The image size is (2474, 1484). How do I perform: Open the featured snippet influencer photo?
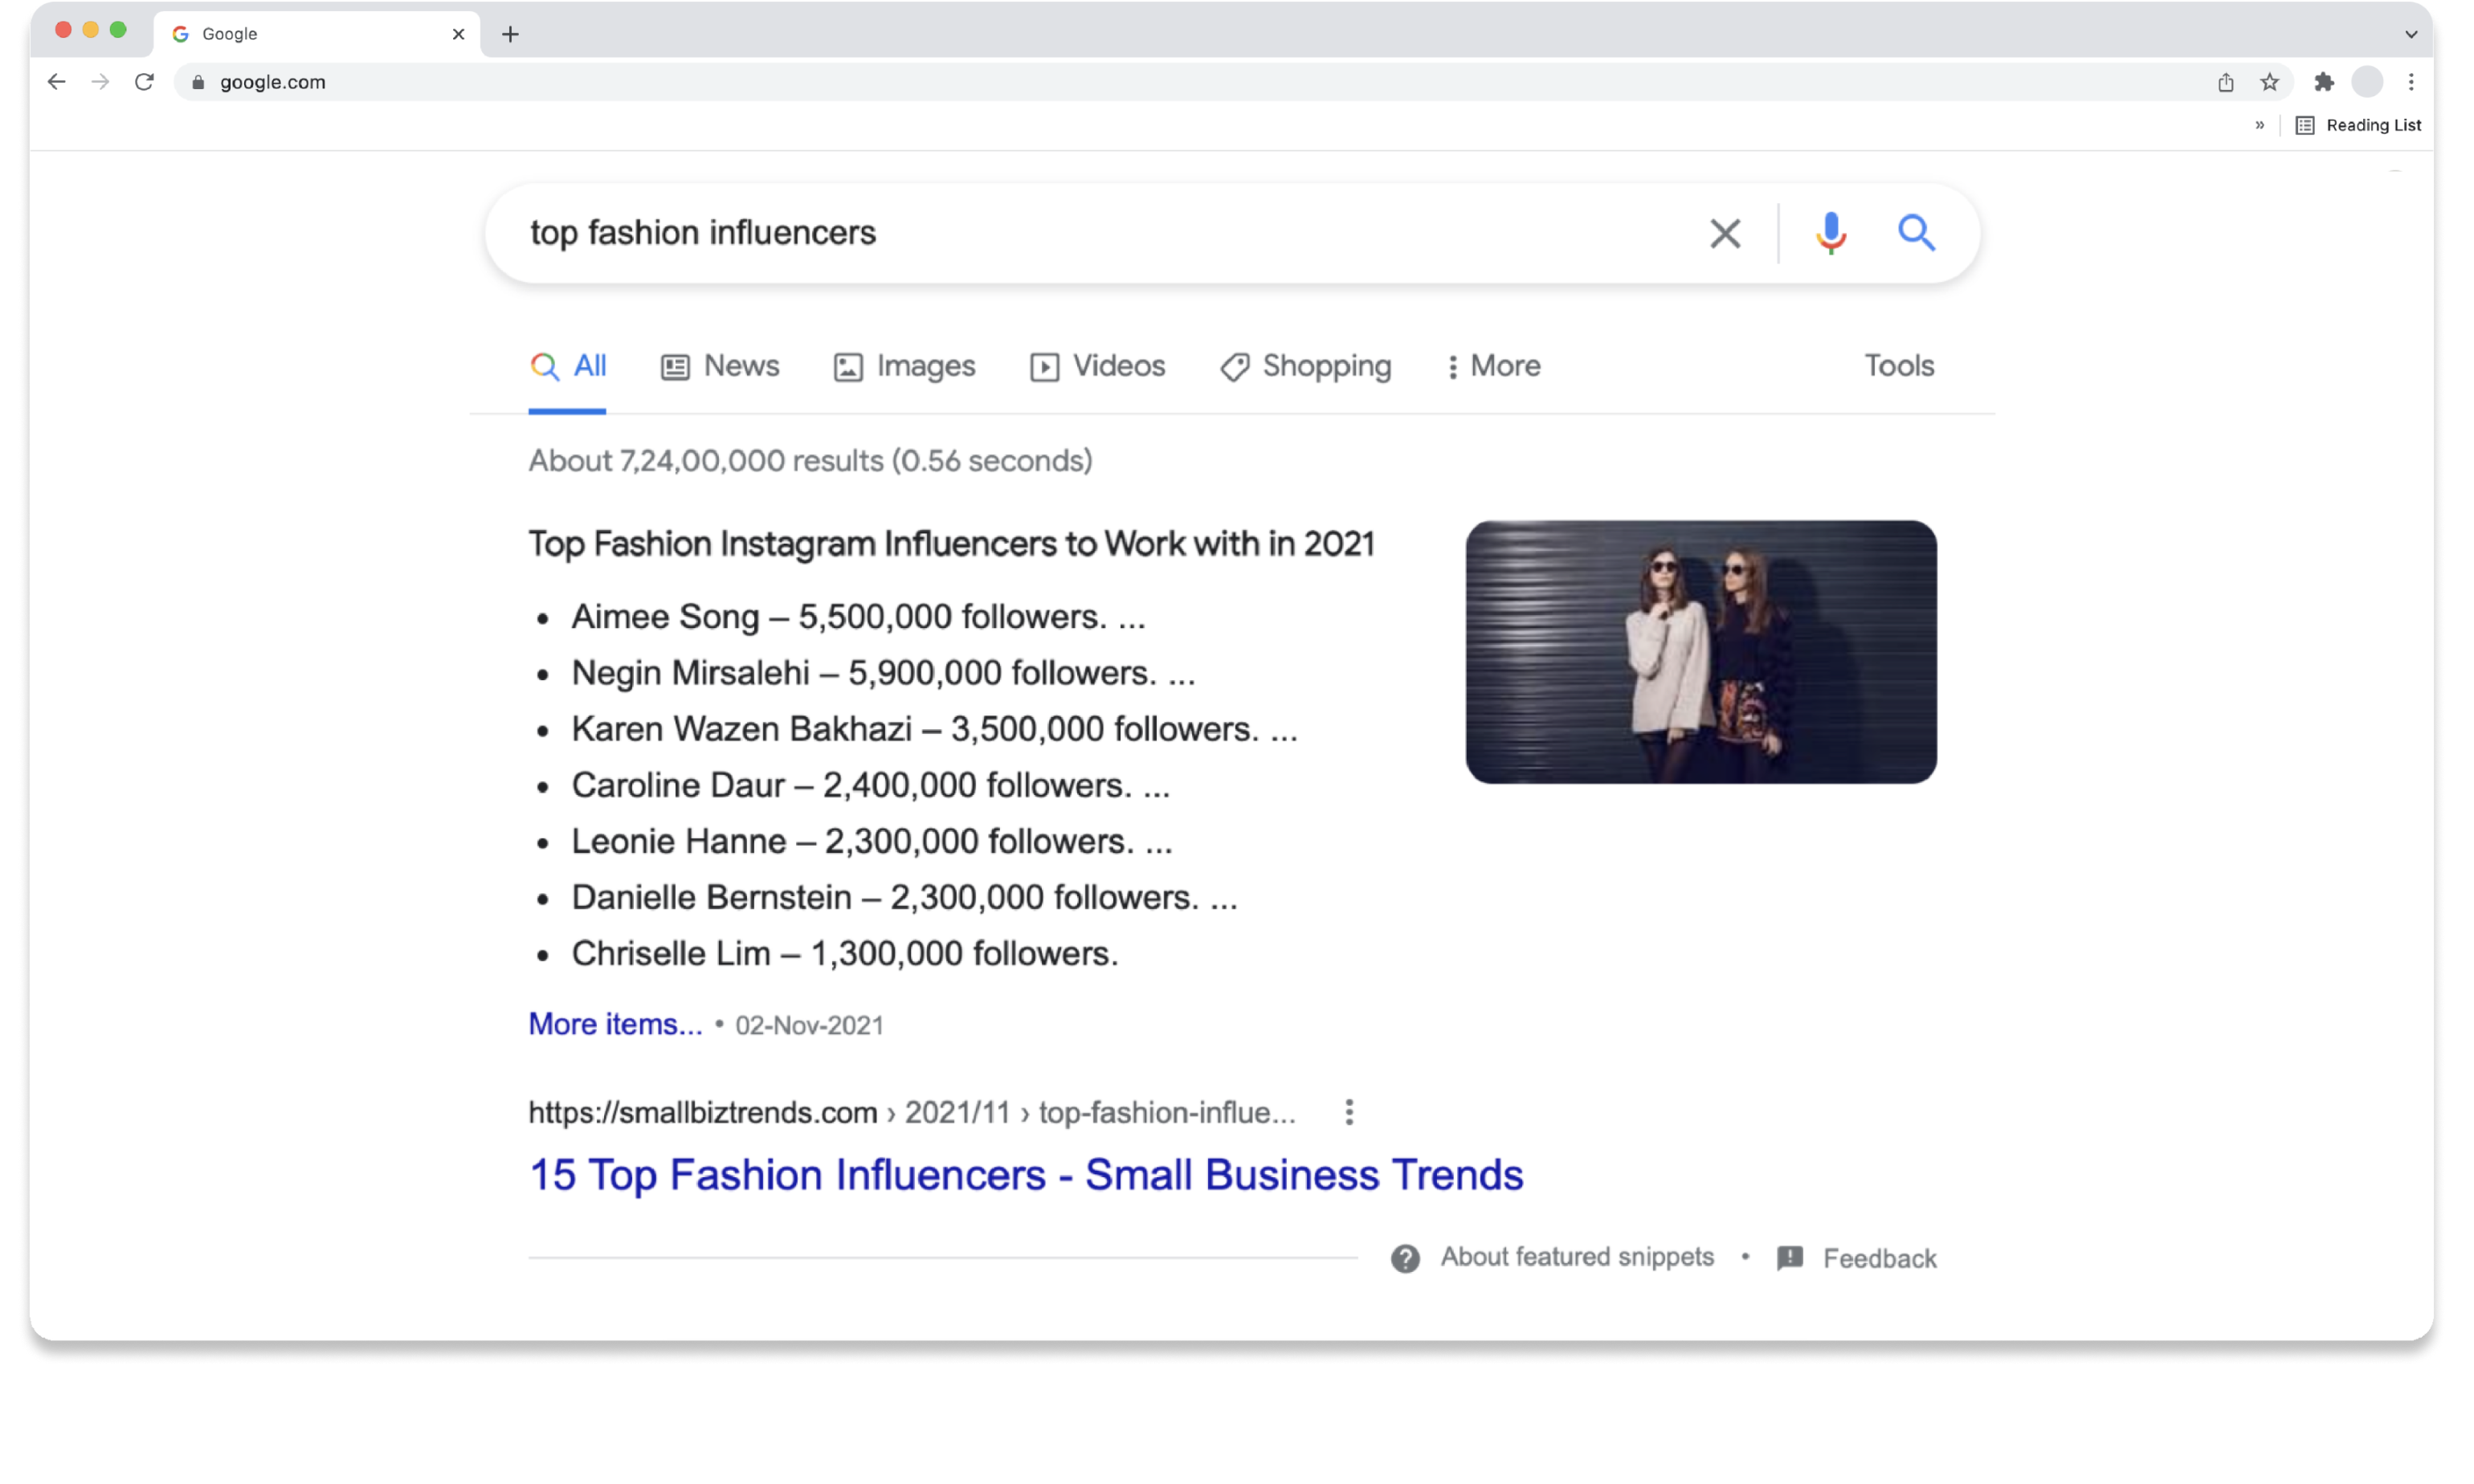click(1700, 651)
